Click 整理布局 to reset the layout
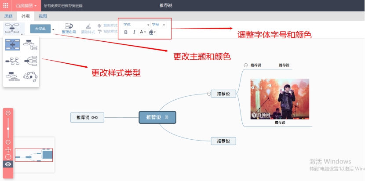 click(x=69, y=29)
